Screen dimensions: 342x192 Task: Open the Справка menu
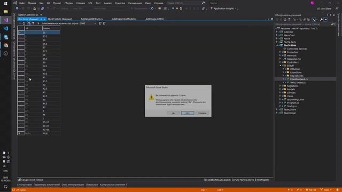coord(159,3)
